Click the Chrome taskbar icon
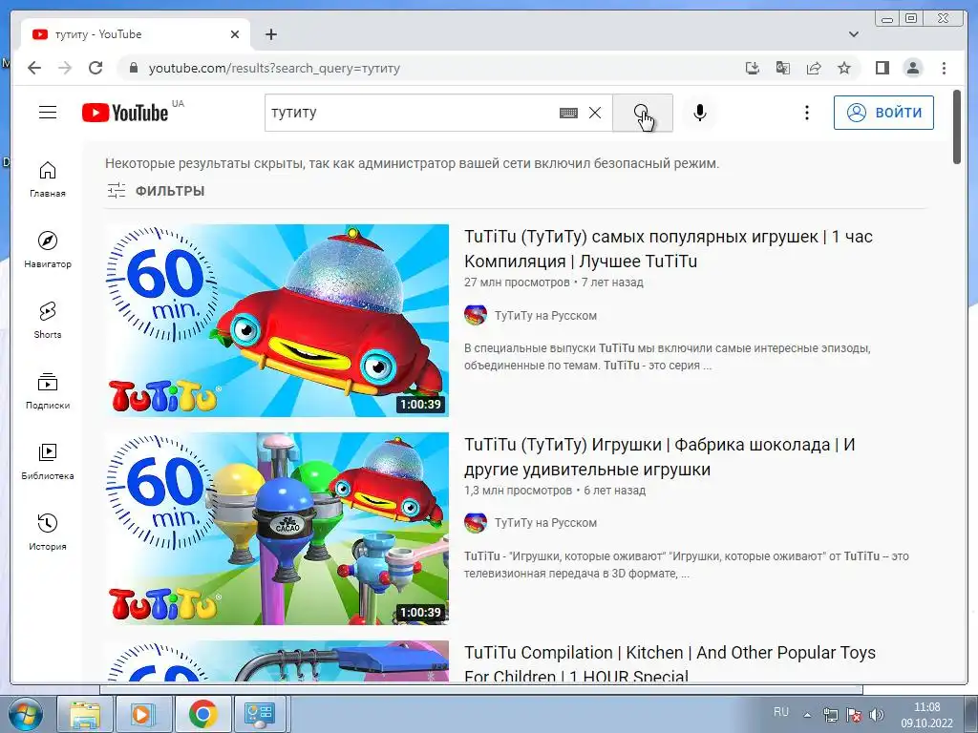 point(202,714)
